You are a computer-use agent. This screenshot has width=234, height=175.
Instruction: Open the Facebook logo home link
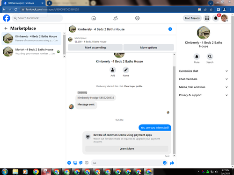(7, 18)
